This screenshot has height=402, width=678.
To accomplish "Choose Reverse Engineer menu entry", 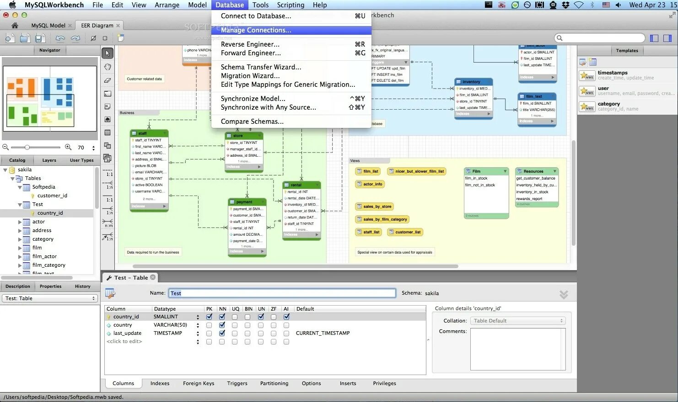I will pyautogui.click(x=291, y=44).
